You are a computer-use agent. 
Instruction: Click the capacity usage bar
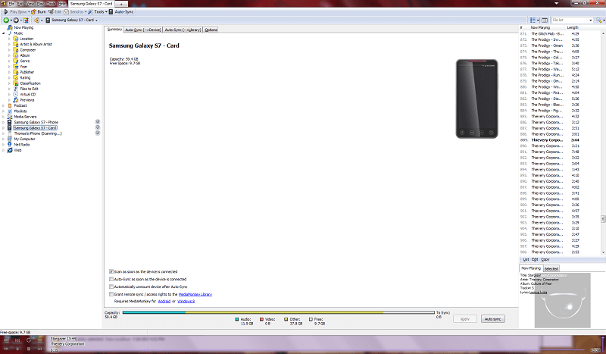tap(278, 312)
